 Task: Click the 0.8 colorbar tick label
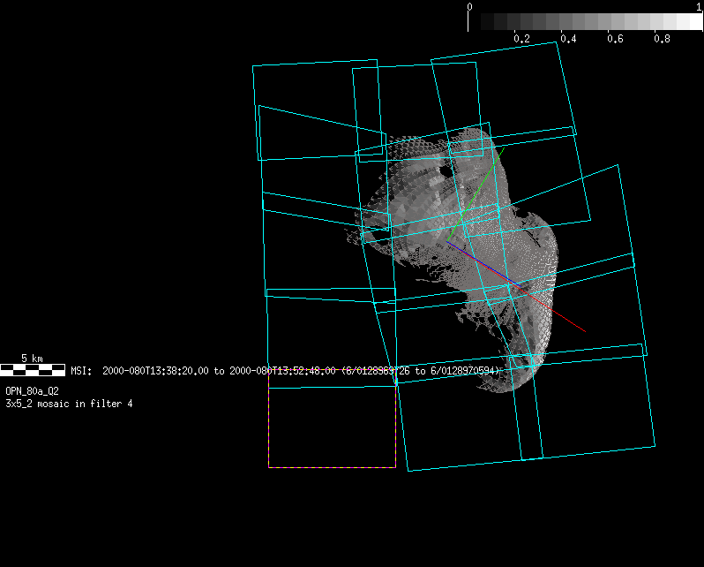[662, 39]
